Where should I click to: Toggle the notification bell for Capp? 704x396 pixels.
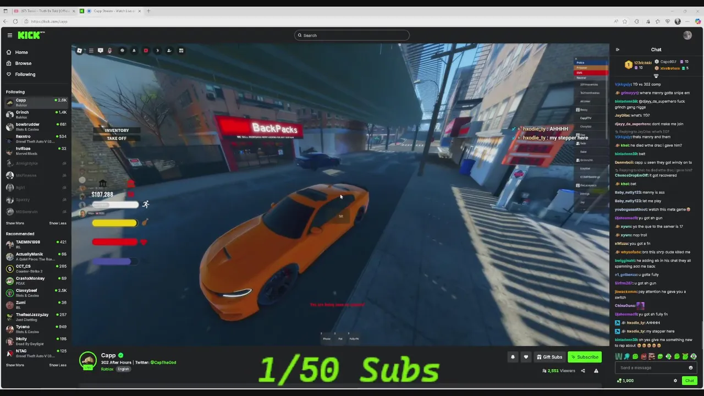pyautogui.click(x=513, y=357)
